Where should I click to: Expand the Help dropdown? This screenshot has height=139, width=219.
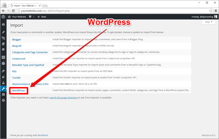tap(208, 22)
